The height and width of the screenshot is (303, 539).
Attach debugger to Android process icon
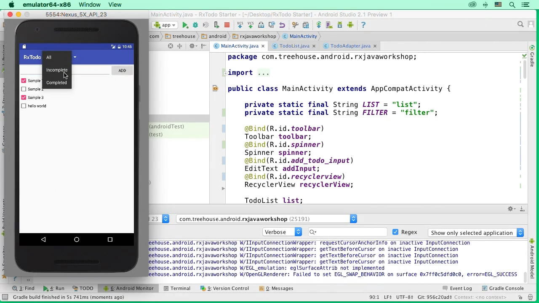point(216,25)
